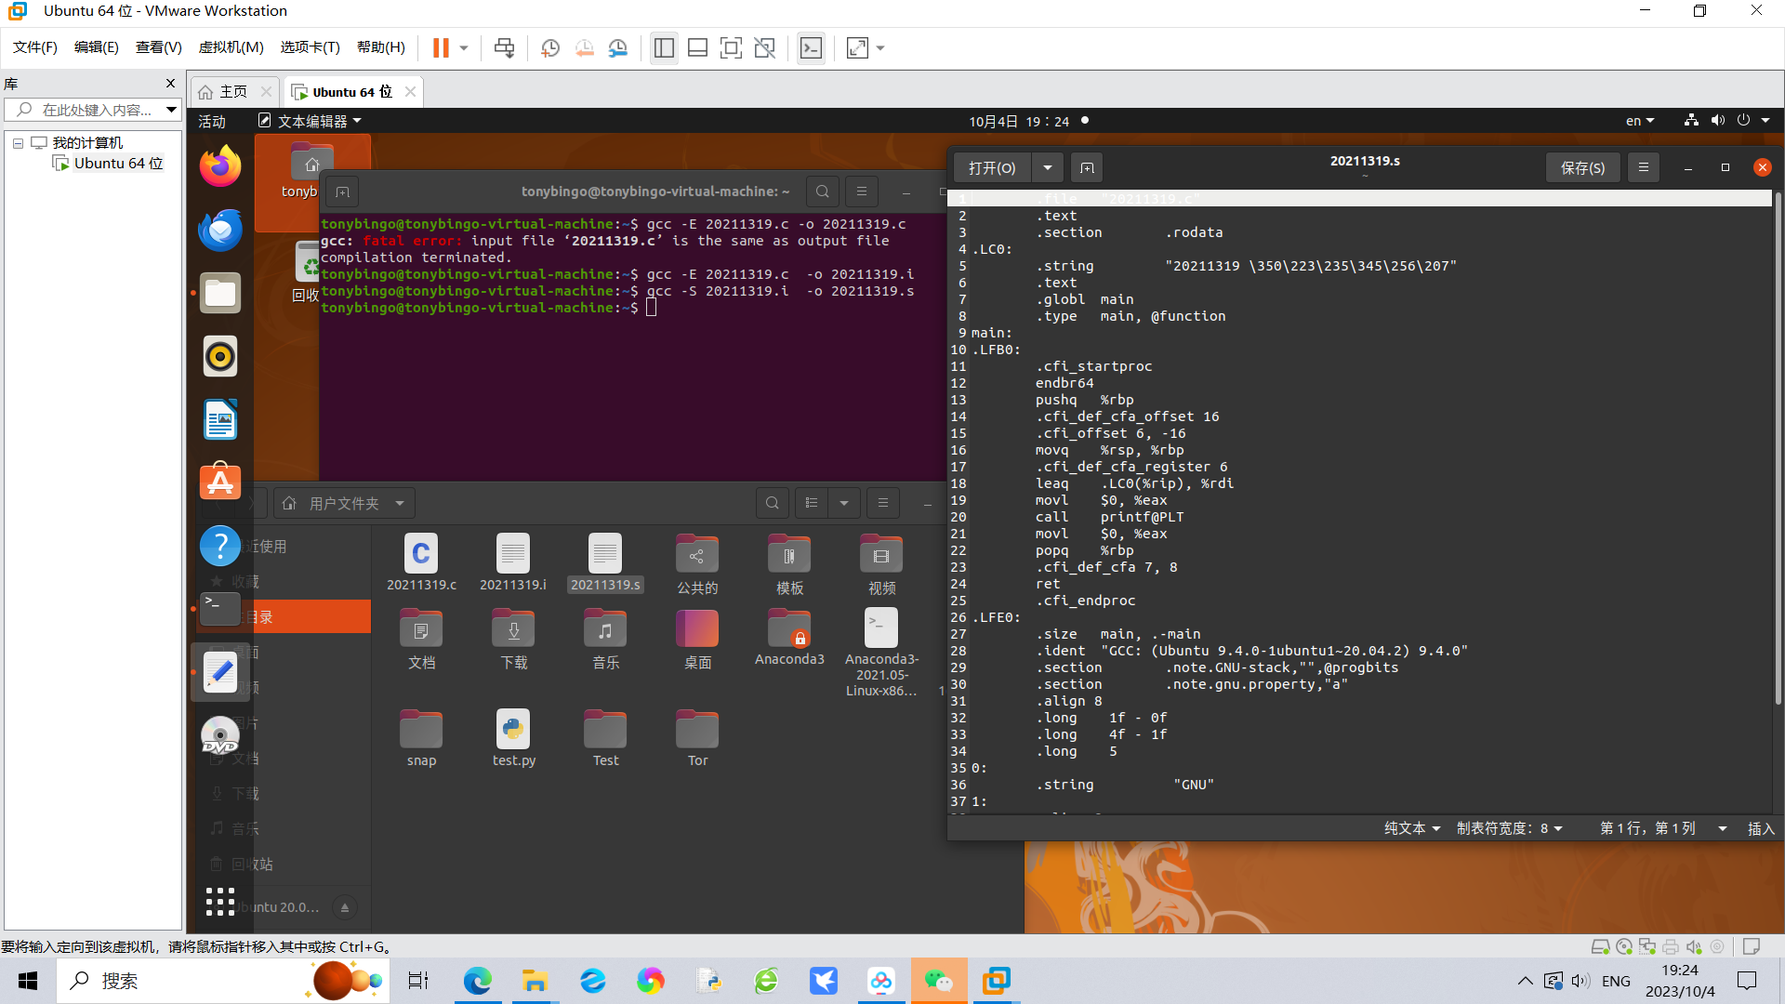This screenshot has height=1004, width=1785.
Task: Click the Open button in gedit
Action: 992,167
